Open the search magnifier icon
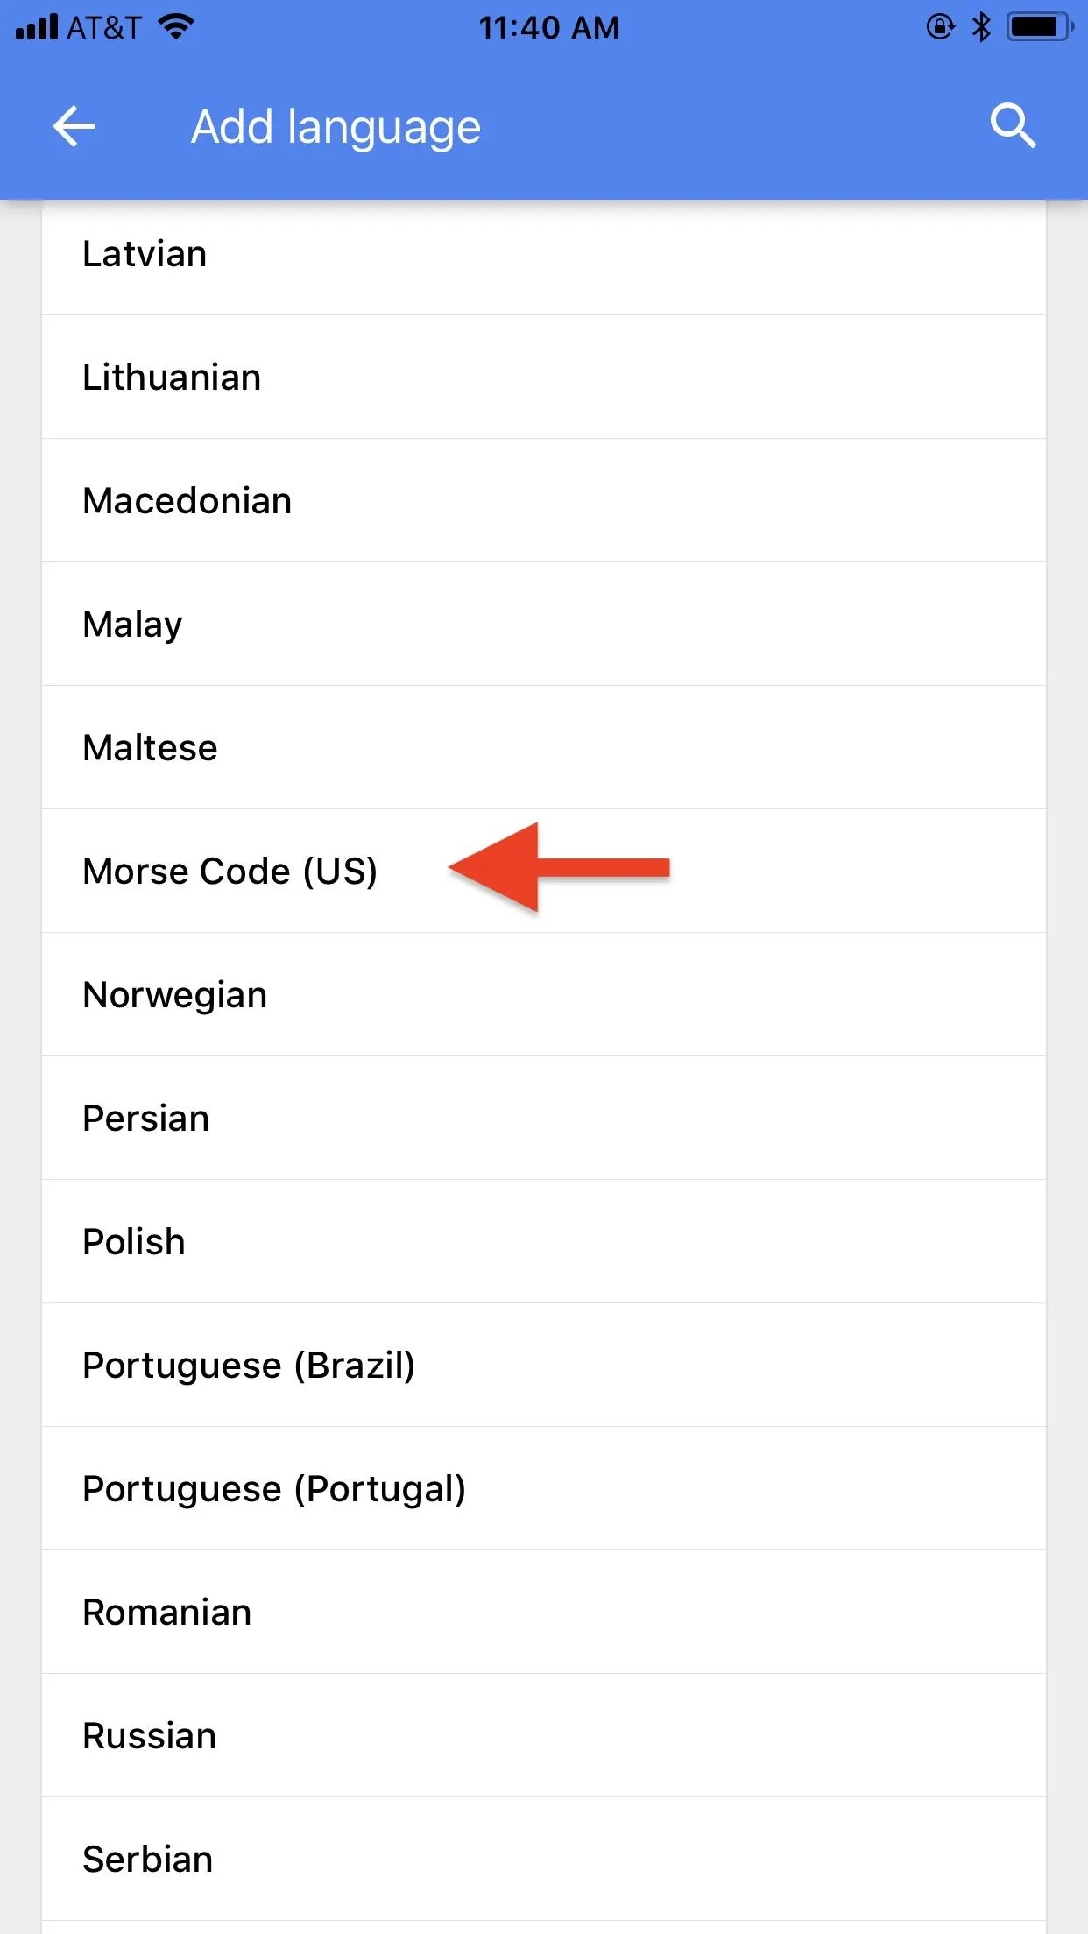The width and height of the screenshot is (1088, 1934). pos(1013,126)
